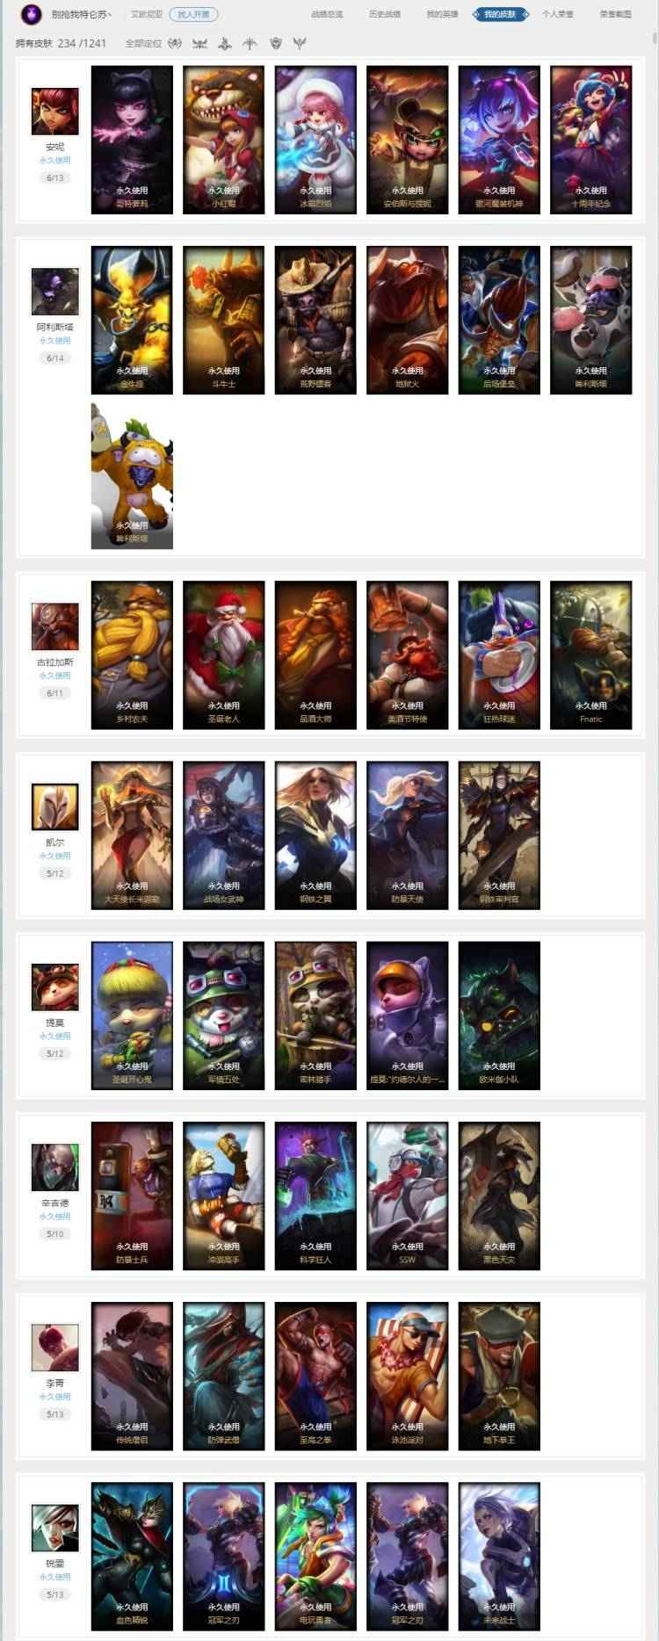Click Kayle's golden helmet champion icon
This screenshot has width=659, height=1641.
pyautogui.click(x=54, y=806)
